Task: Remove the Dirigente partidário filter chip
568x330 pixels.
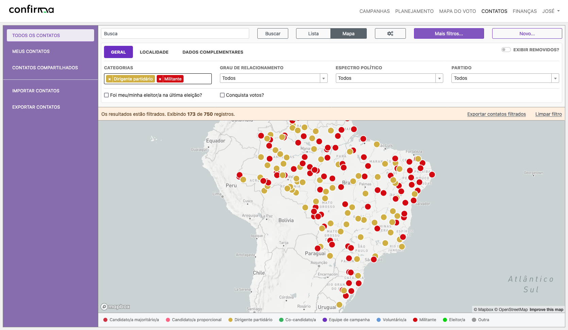Action: [109, 79]
